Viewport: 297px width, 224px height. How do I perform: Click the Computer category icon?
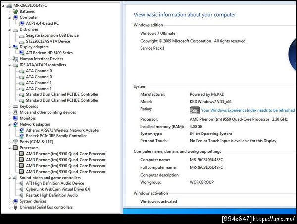(x=15, y=17)
